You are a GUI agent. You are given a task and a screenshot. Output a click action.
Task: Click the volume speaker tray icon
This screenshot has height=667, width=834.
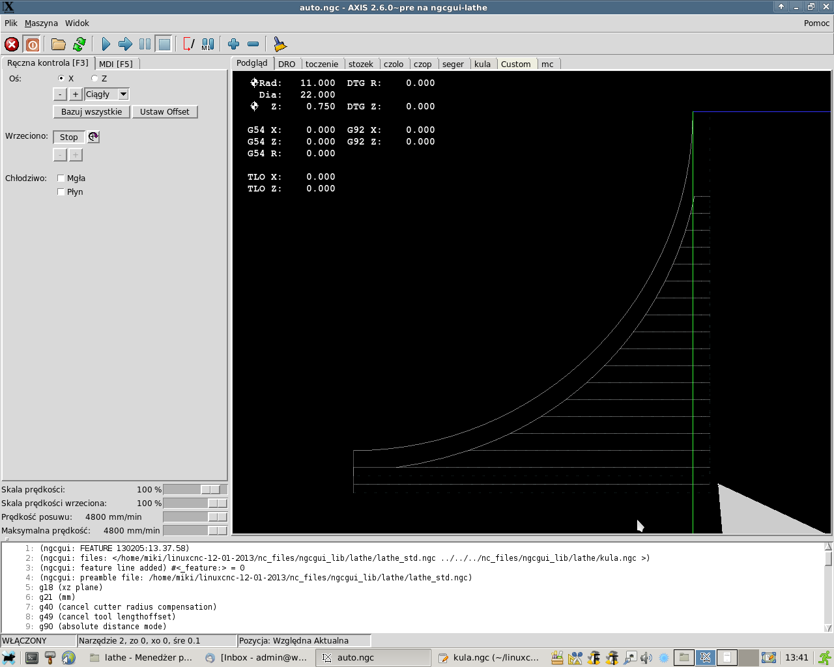(646, 658)
